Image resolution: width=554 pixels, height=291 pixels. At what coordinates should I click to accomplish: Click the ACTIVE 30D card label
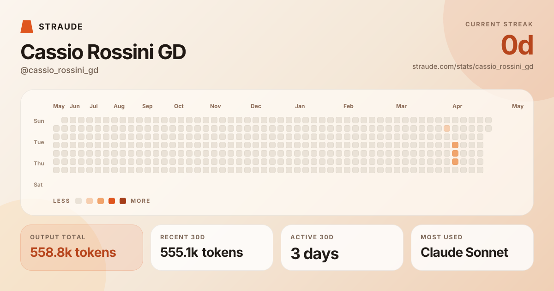[x=312, y=237]
